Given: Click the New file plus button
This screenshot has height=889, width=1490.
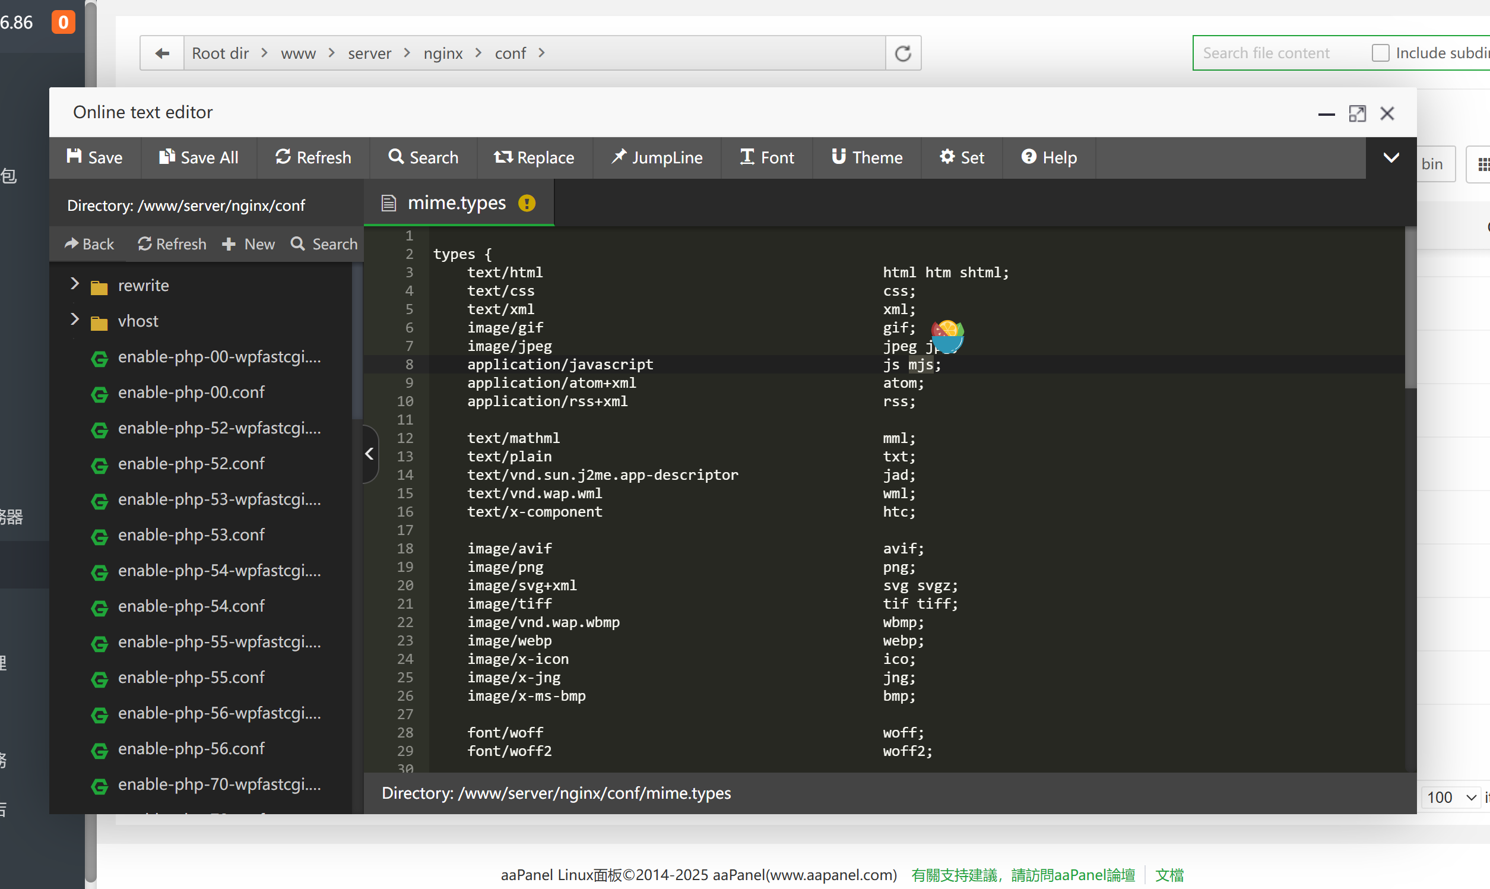Looking at the screenshot, I should 248,244.
